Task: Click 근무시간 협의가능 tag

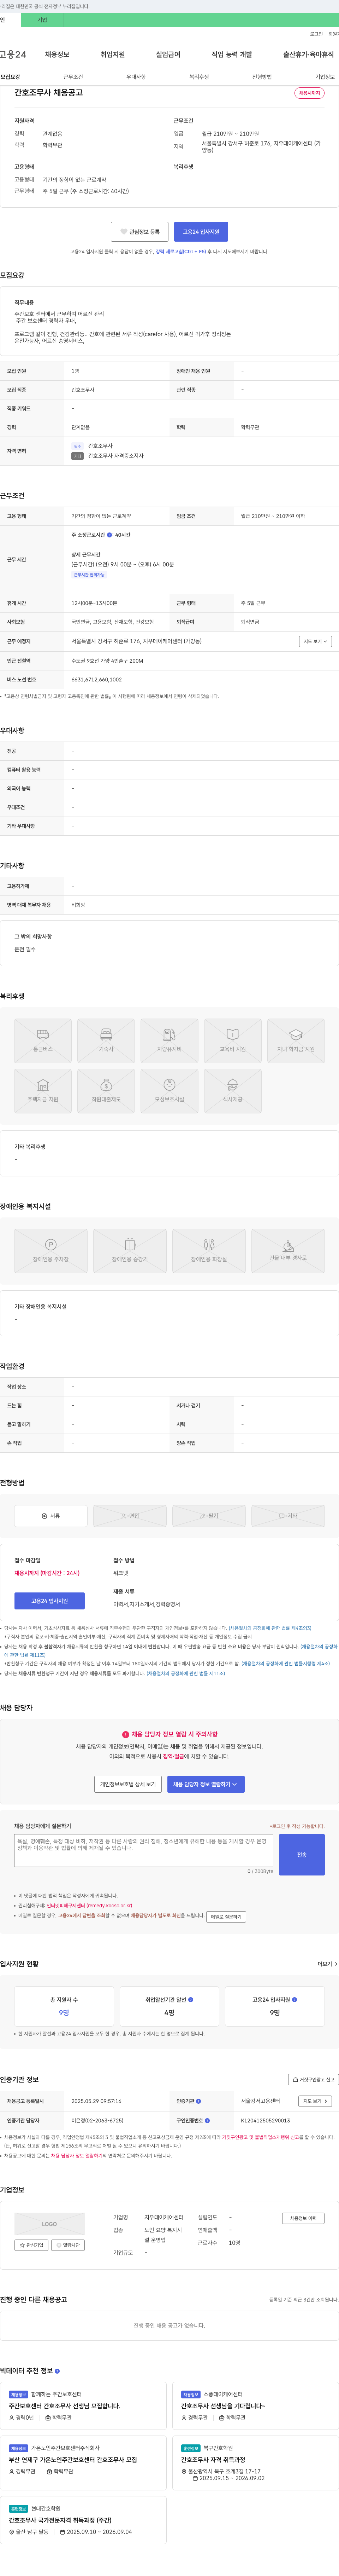Action: [x=89, y=575]
